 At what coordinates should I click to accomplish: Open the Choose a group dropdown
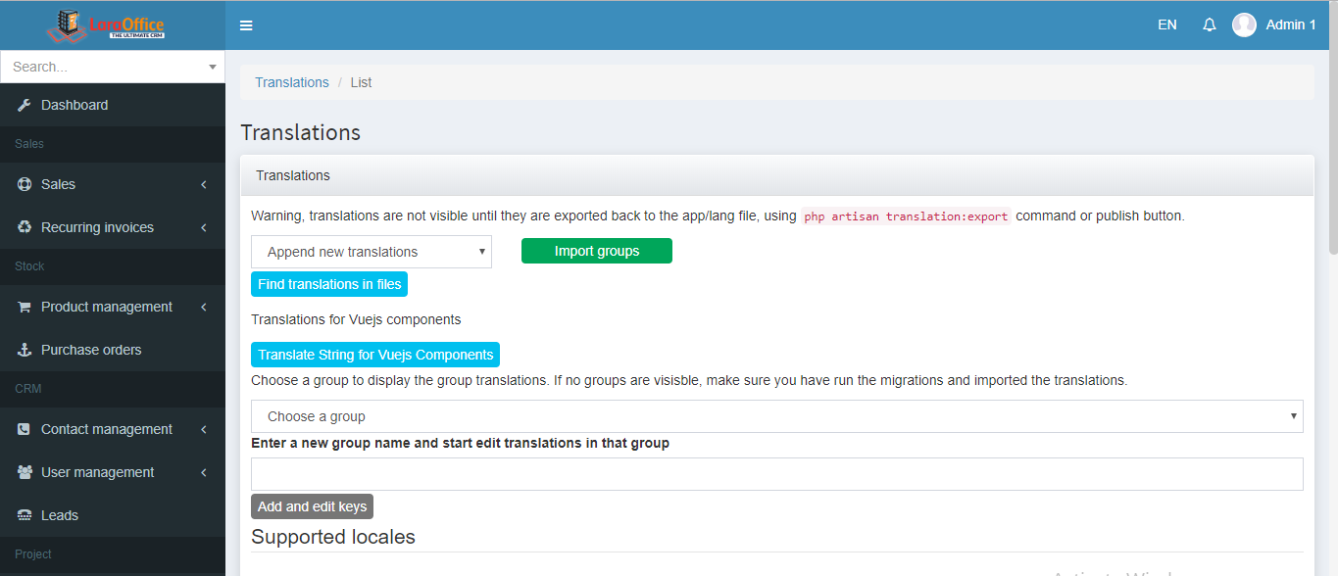tap(776, 416)
